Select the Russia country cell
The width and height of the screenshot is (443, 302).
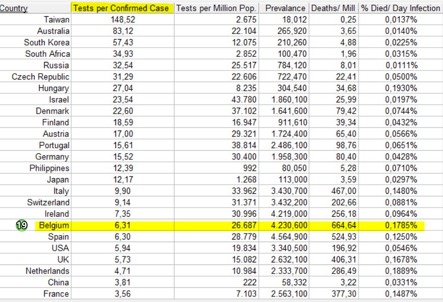click(x=56, y=65)
